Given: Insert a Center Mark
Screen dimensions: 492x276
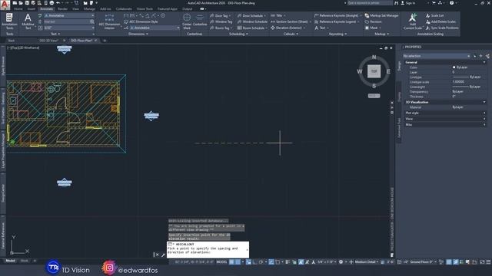Looking at the screenshot, I should 187,21.
